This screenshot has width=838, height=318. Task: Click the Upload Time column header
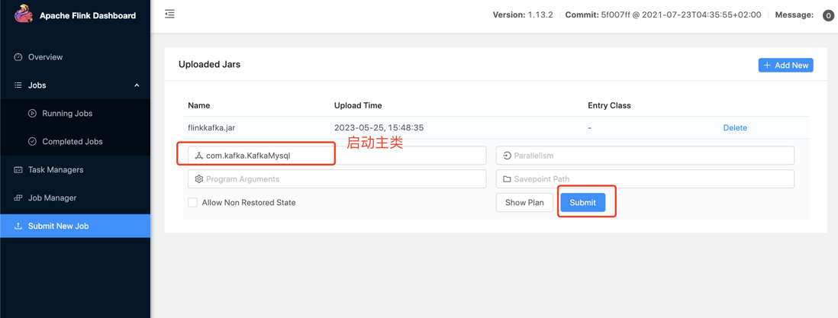click(358, 105)
